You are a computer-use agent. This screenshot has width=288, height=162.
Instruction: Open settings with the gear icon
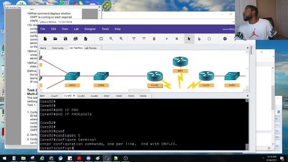tap(225, 39)
